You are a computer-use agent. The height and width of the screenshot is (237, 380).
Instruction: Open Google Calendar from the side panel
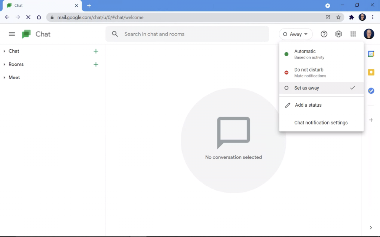click(371, 54)
